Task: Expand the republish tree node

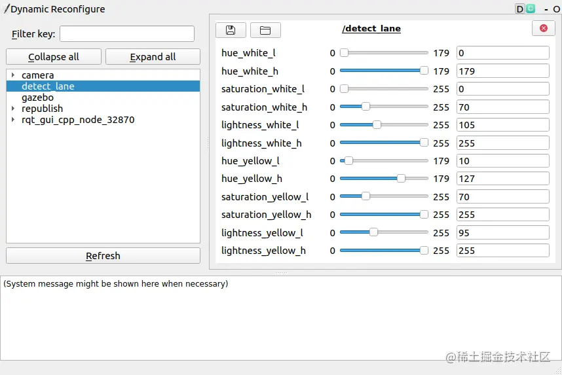Action: pos(13,109)
